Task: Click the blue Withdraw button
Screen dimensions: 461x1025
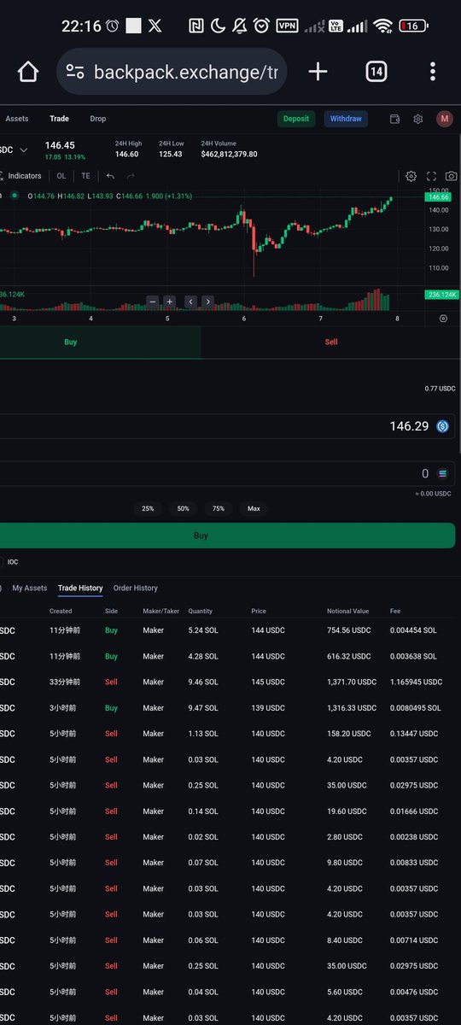Action: pos(346,119)
